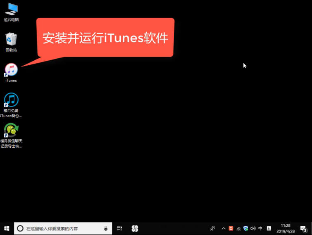Open the volume speaker control
The height and width of the screenshot is (235, 312).
click(253, 228)
